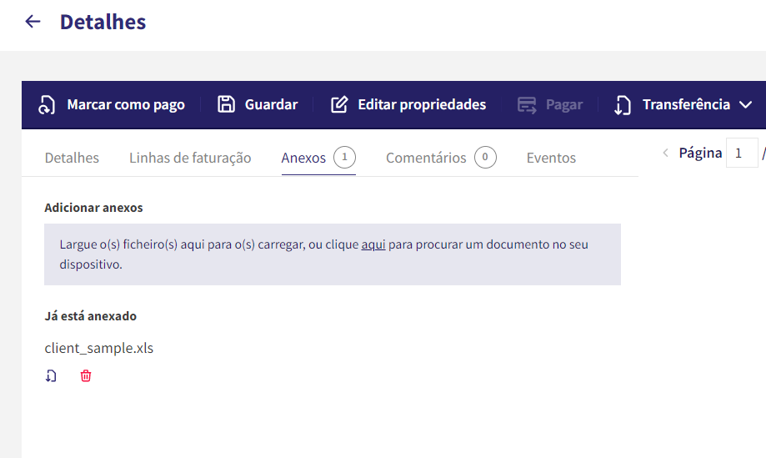
Task: Go to previous page chevron
Action: click(x=665, y=153)
